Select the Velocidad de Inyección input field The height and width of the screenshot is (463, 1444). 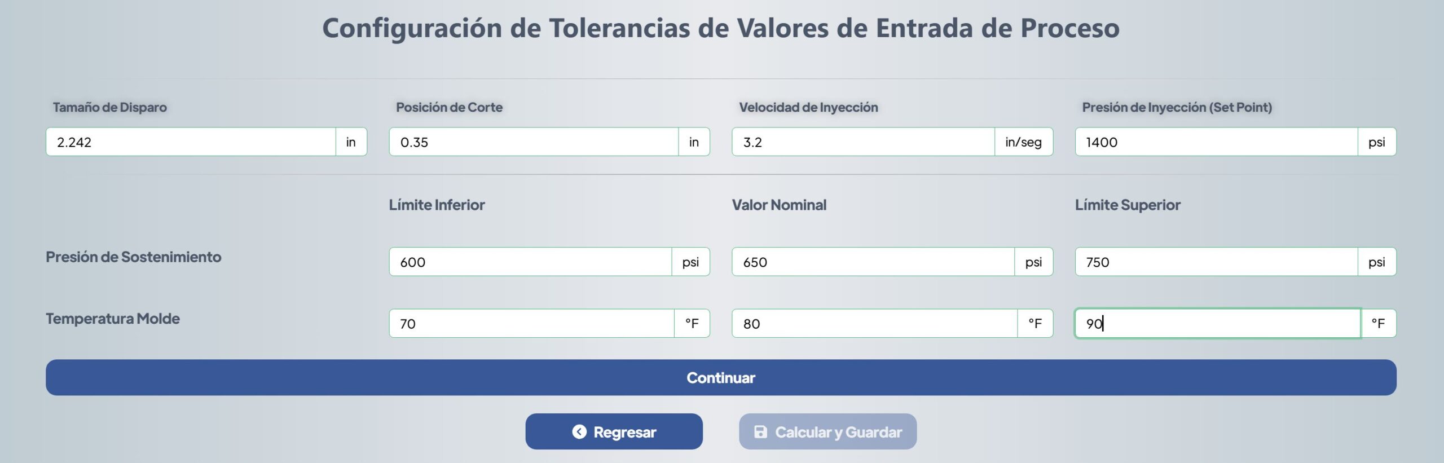point(863,142)
